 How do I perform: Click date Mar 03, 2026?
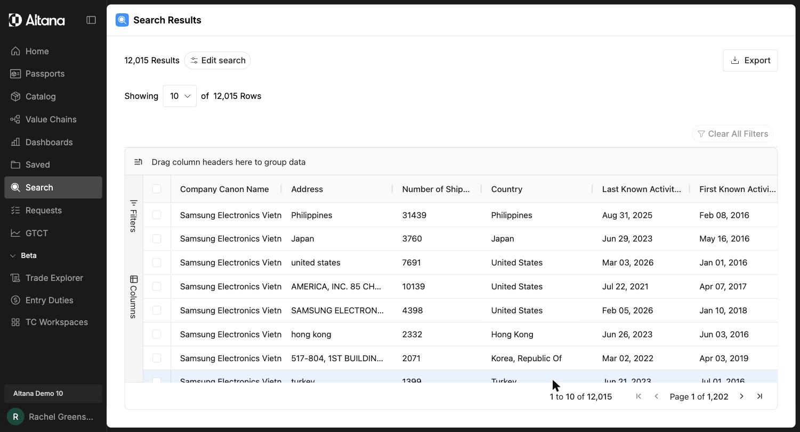[x=628, y=262]
